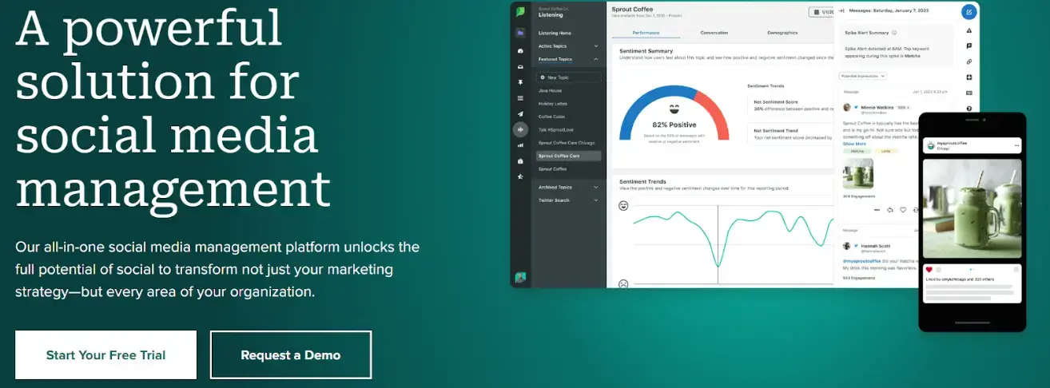Open the Potential Impressions dropdown
Screen dimensions: 1050x388
point(862,76)
